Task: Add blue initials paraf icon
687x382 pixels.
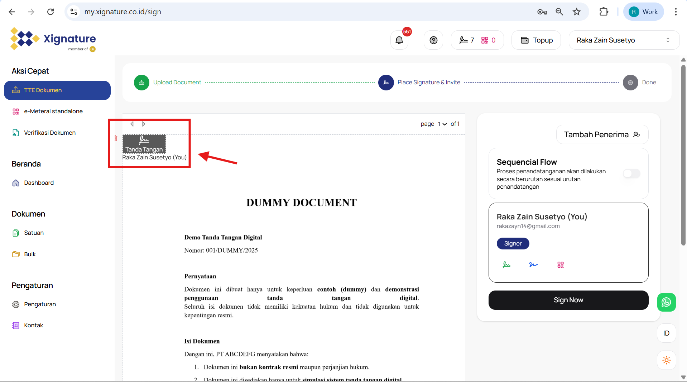Action: pos(533,265)
